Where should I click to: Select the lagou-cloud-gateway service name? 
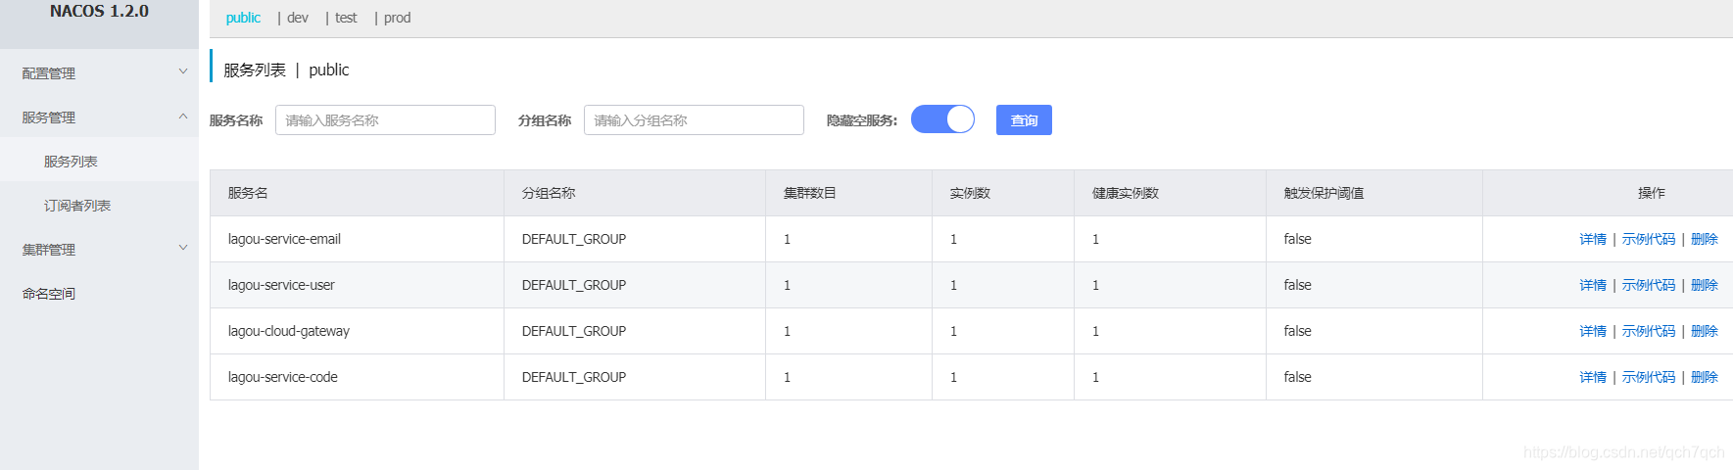click(288, 331)
